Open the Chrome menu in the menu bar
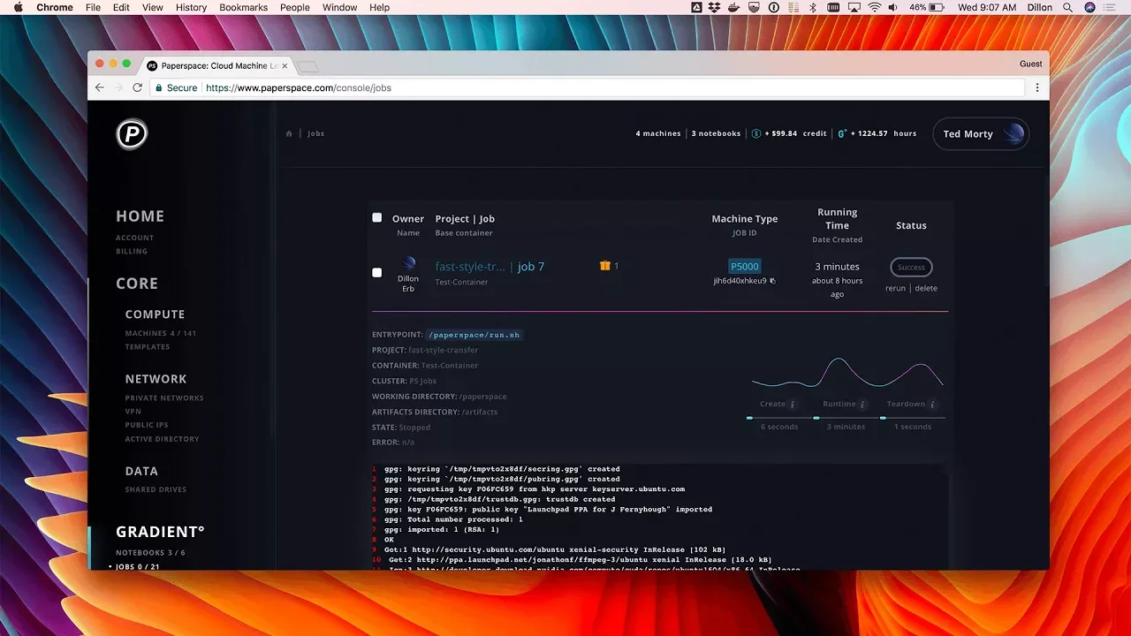Screen dimensions: 1131x636 tap(55, 7)
